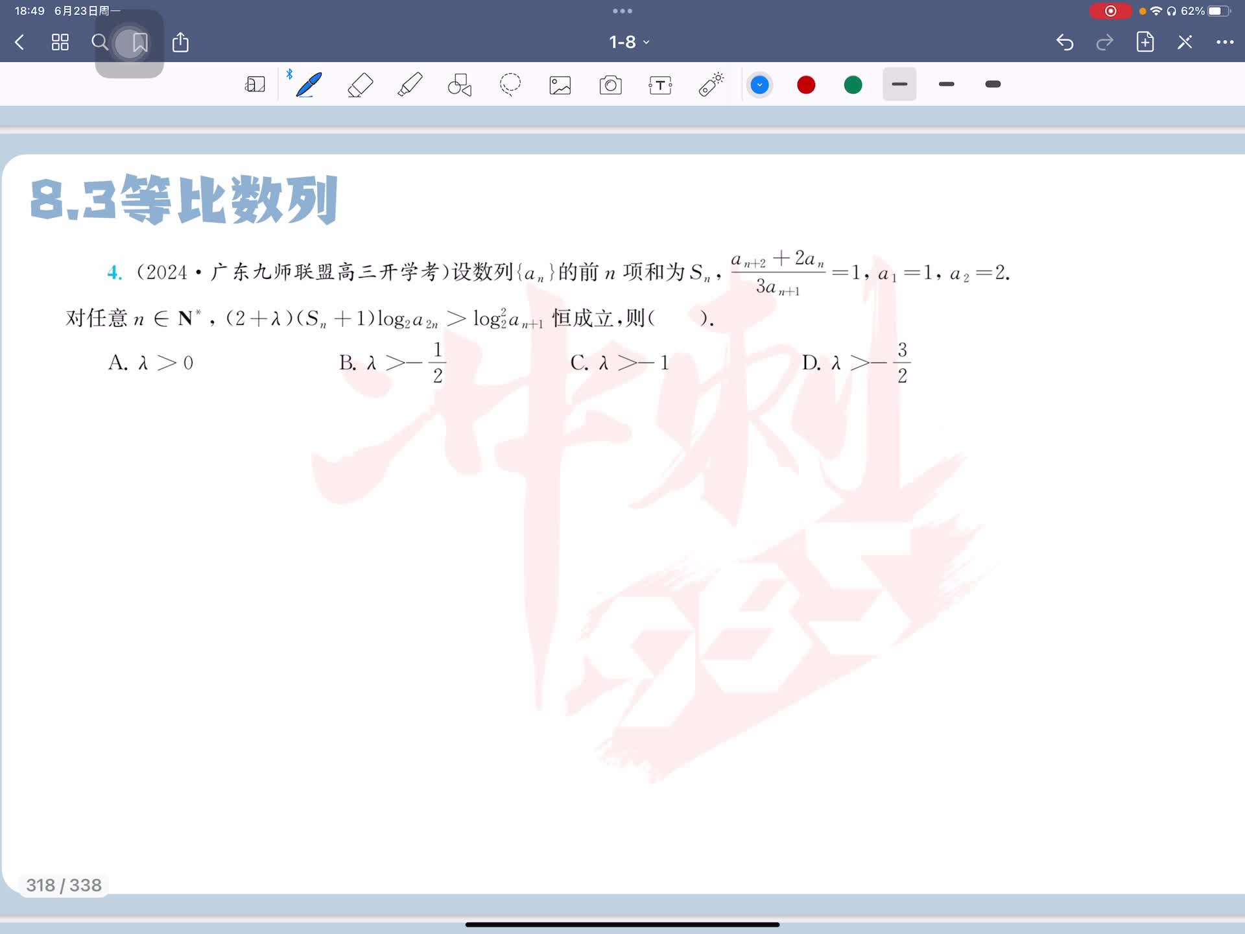Choose the thinnest stroke width
1245x934 pixels.
pos(899,84)
